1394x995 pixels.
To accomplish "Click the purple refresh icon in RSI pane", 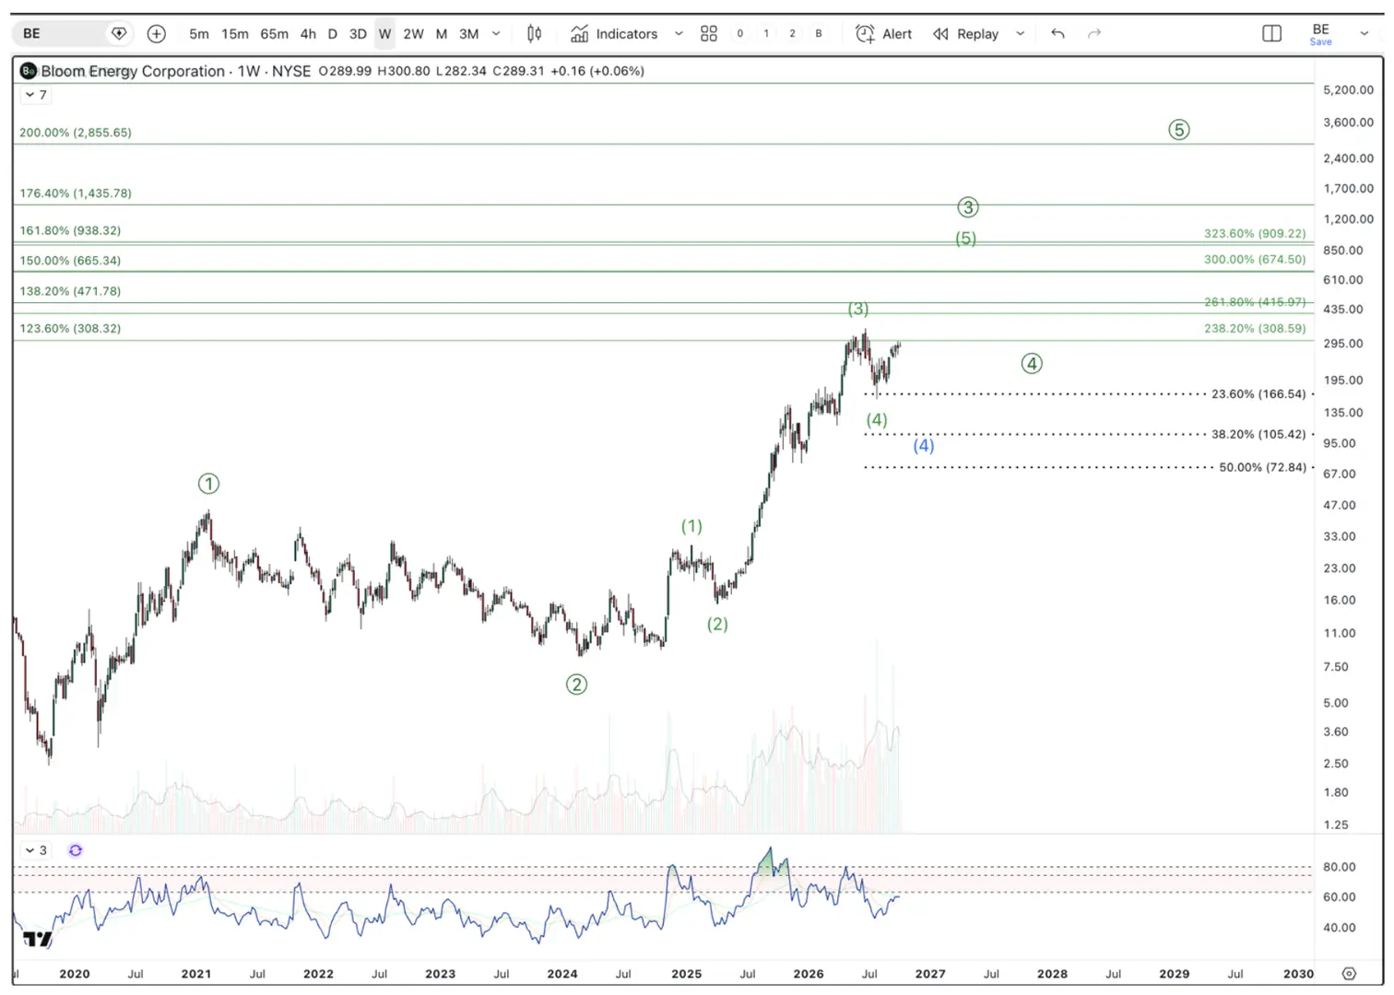I will [76, 850].
